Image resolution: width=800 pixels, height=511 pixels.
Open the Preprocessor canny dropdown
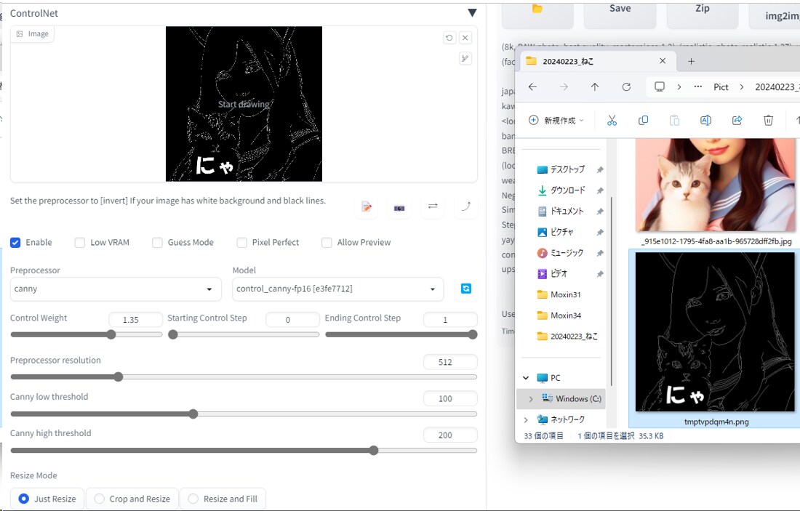point(116,289)
